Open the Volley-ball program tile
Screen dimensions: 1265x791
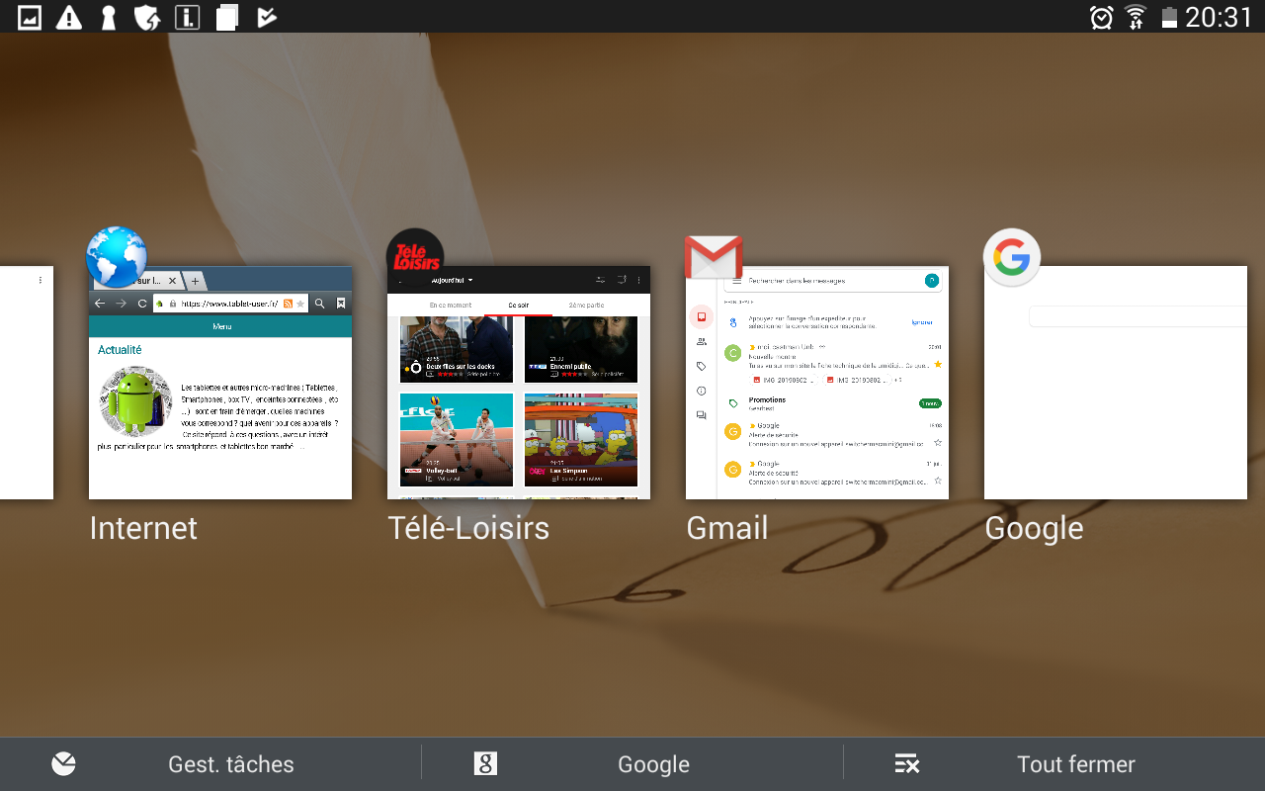[457, 439]
